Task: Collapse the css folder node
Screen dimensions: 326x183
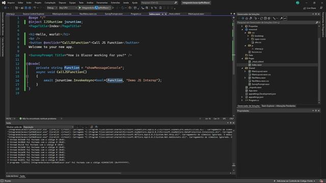Action: pos(246,33)
